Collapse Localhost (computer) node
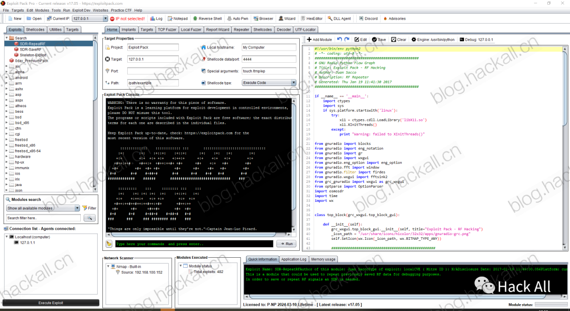570x311 pixels. pos(6,237)
